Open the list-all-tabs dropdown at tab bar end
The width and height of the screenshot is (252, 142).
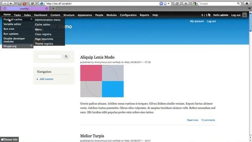[x=249, y=9]
